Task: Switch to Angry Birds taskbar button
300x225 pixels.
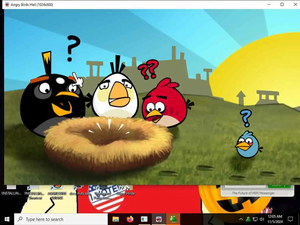Action: point(158,219)
